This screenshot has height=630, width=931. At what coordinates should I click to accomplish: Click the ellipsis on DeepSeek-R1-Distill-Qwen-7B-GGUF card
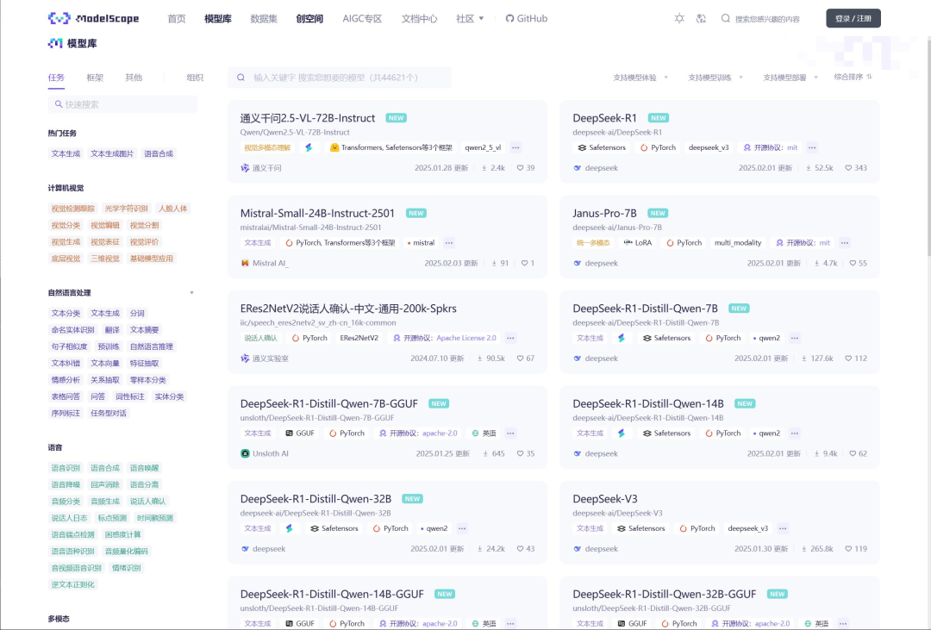[x=510, y=433]
